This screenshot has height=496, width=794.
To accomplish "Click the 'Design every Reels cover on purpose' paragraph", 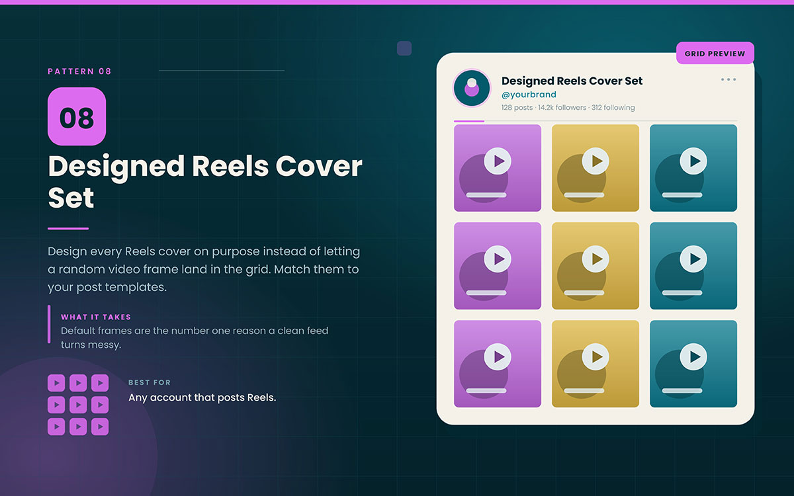I will tap(204, 270).
